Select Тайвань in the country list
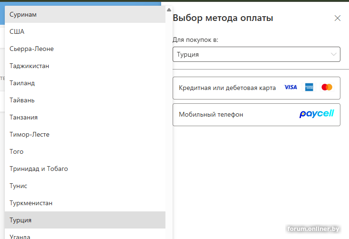This screenshot has width=349, height=239. point(85,100)
